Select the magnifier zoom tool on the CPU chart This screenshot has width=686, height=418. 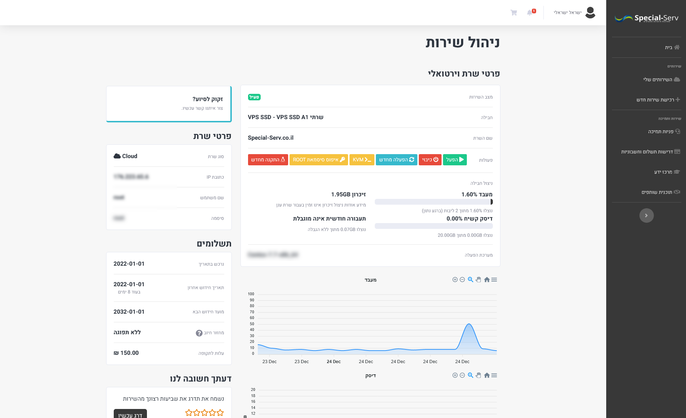(x=470, y=280)
